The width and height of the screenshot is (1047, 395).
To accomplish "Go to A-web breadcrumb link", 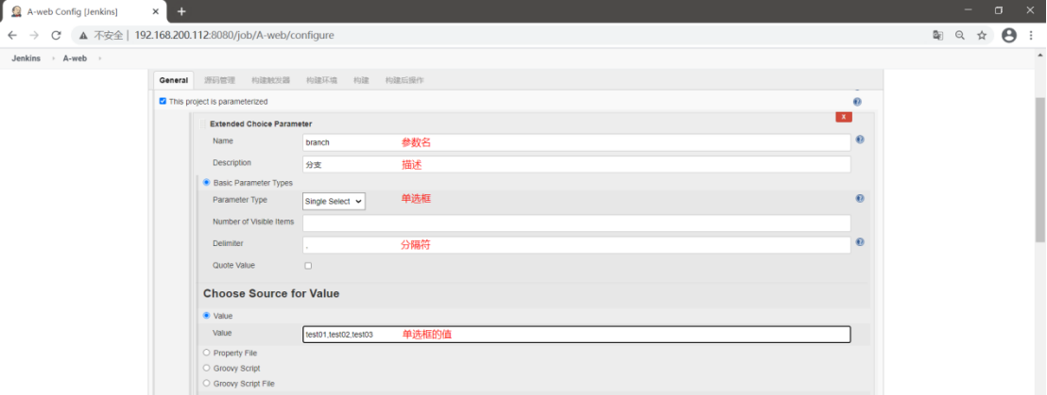I will click(75, 58).
